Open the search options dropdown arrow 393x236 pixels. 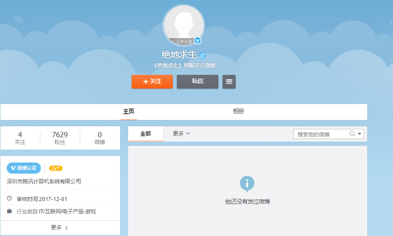359,134
